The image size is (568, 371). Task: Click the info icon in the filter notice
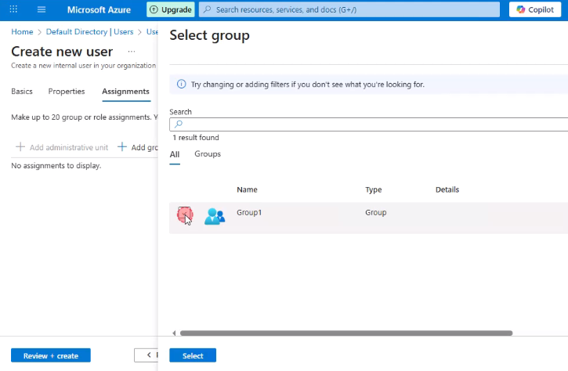(x=181, y=85)
